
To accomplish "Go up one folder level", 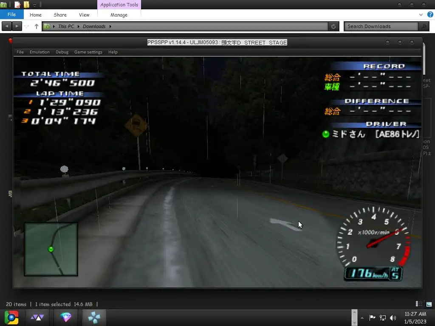I will [37, 26].
